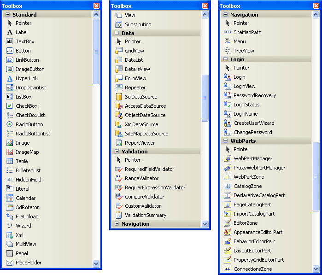Select the DropDownList control icon

(10, 88)
